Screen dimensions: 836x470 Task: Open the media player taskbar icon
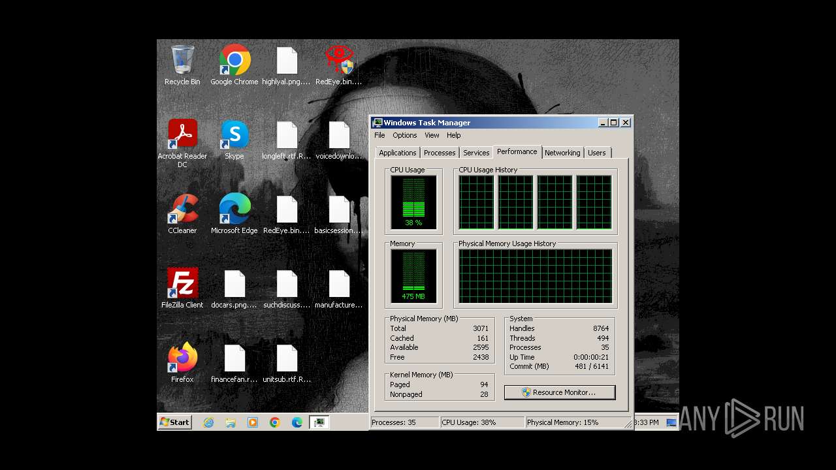(x=253, y=422)
